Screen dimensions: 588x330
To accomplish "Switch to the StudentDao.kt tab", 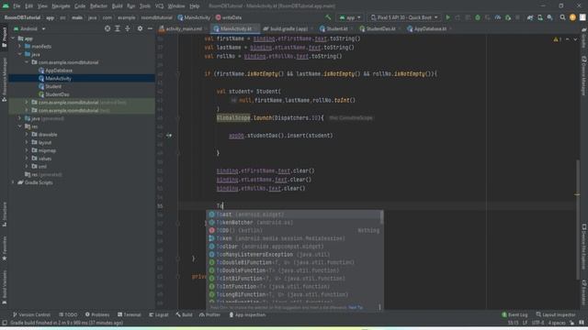I will point(379,28).
